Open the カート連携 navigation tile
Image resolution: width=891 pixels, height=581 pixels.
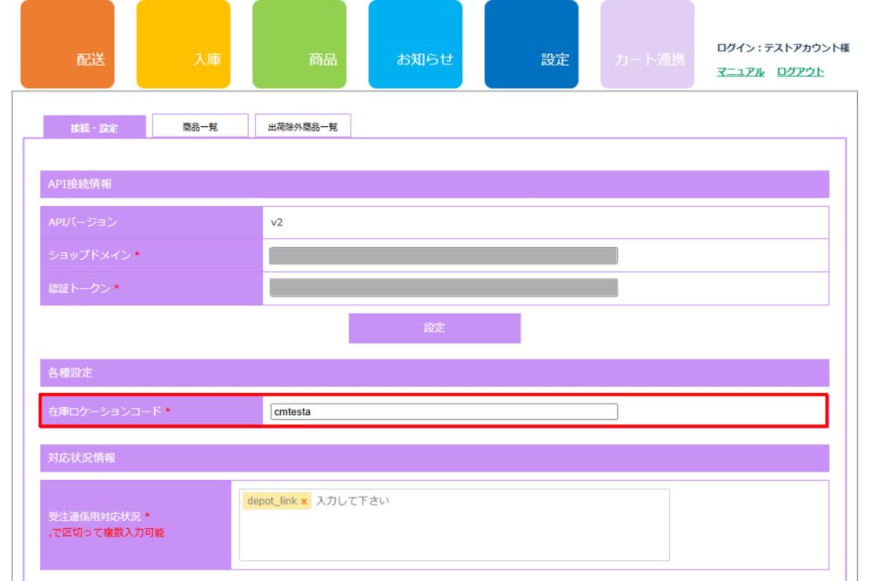(647, 44)
